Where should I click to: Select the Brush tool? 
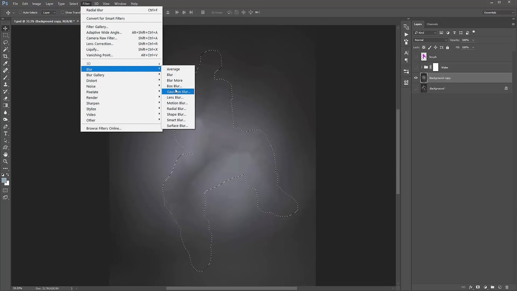(x=6, y=77)
